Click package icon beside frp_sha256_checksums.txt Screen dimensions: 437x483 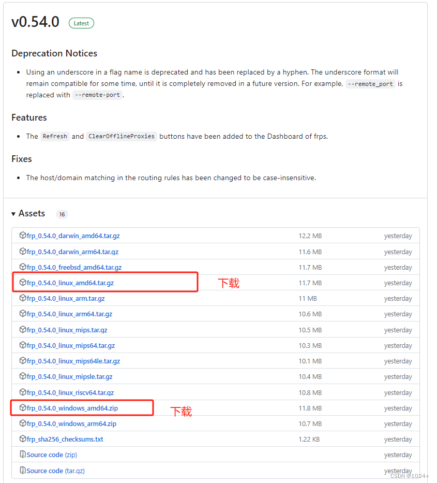(x=23, y=438)
